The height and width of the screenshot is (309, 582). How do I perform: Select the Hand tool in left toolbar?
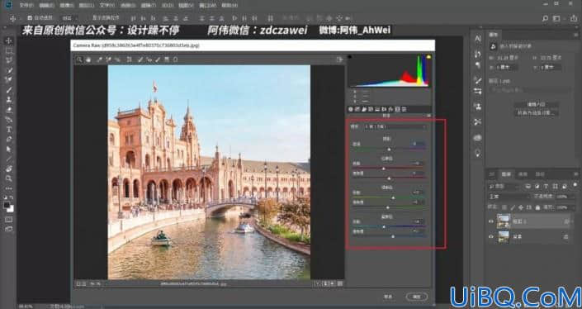(x=9, y=169)
